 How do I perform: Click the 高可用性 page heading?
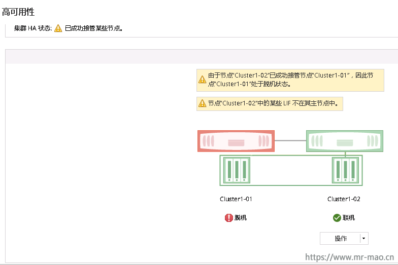tap(18, 12)
